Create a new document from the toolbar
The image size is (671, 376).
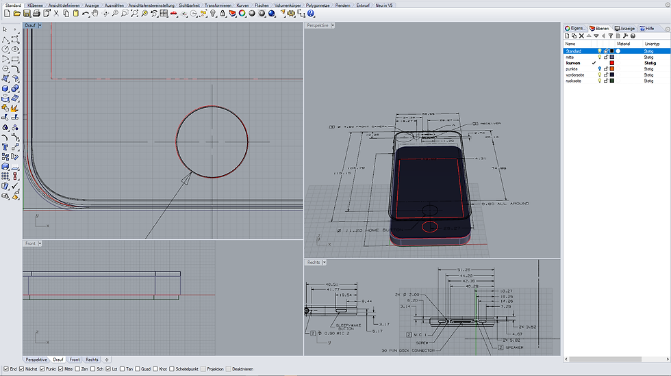(x=7, y=14)
